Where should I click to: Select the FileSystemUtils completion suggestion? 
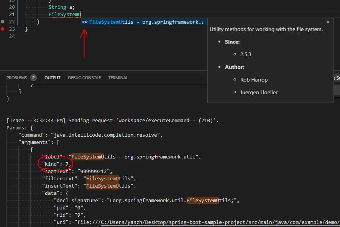pos(126,22)
